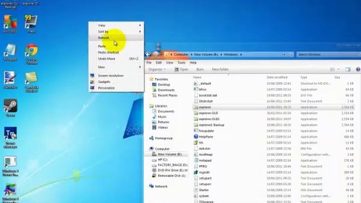Open the Tools menu in Explorer
361x203 pixels.
click(x=181, y=63)
